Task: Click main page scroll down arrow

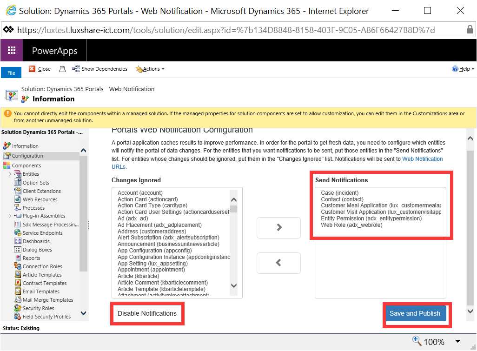Action: pos(470,311)
